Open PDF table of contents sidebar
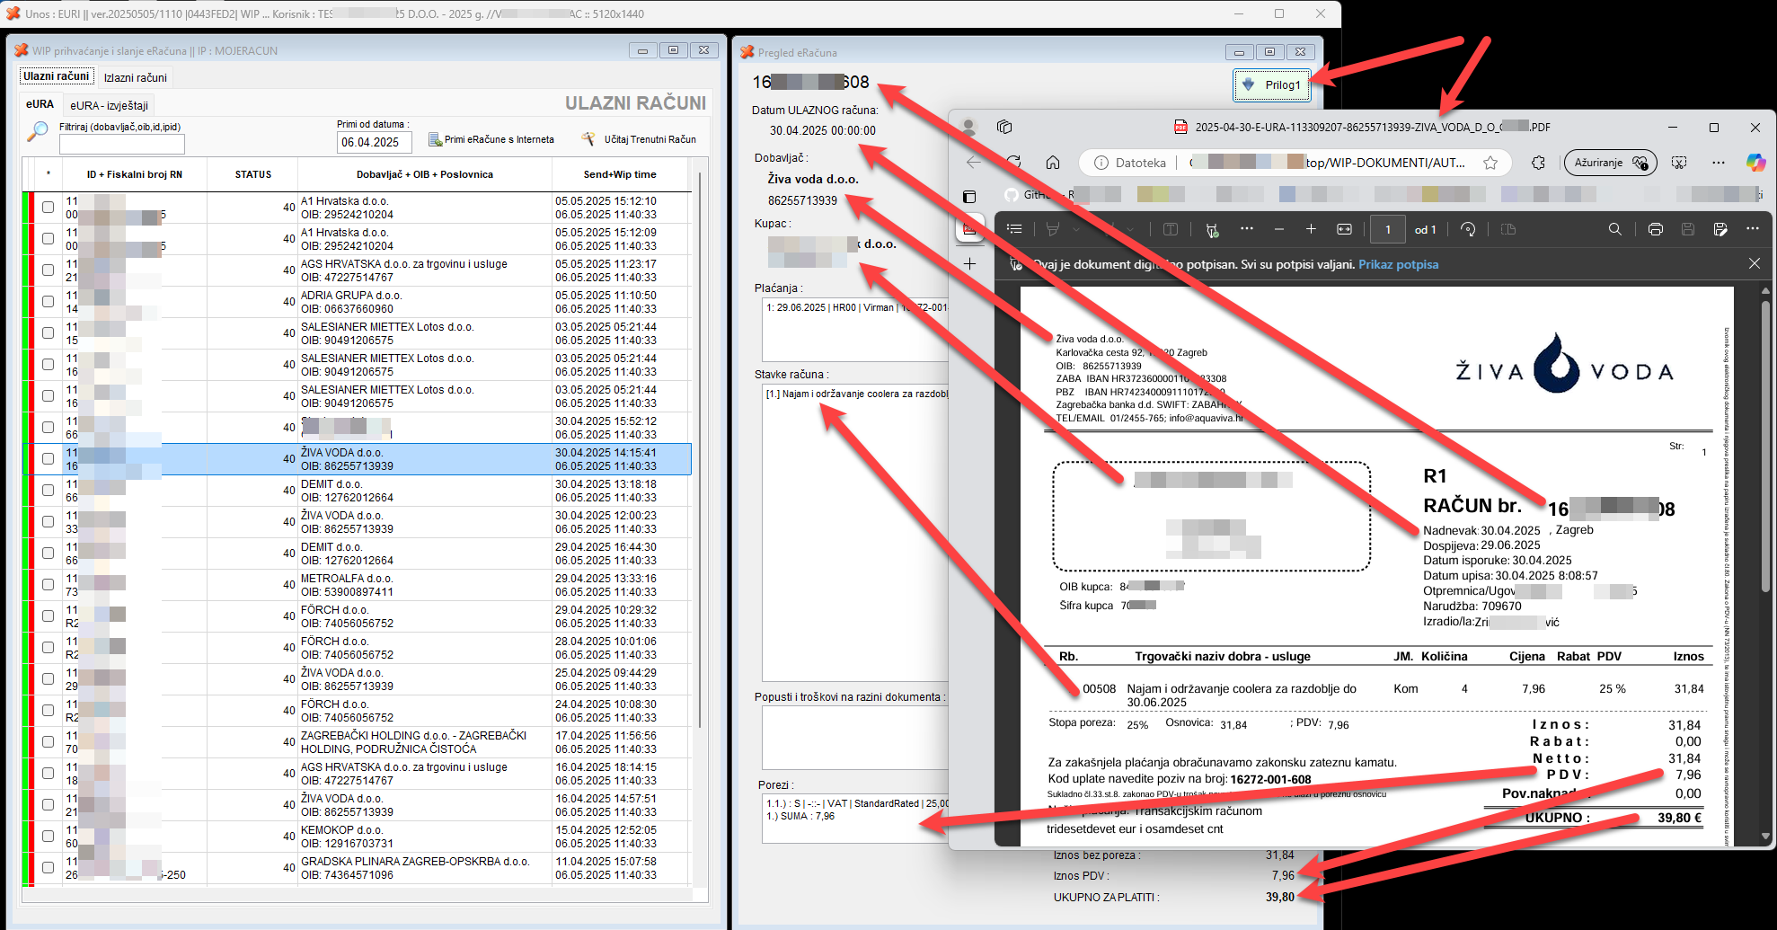The height and width of the screenshot is (930, 1777). pyautogui.click(x=1014, y=229)
